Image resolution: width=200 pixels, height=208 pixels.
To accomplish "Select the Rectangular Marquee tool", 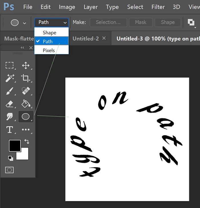I will click(x=9, y=65).
